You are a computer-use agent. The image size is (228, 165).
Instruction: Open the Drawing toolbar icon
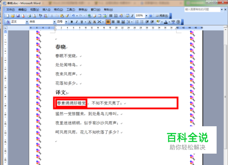121,15
